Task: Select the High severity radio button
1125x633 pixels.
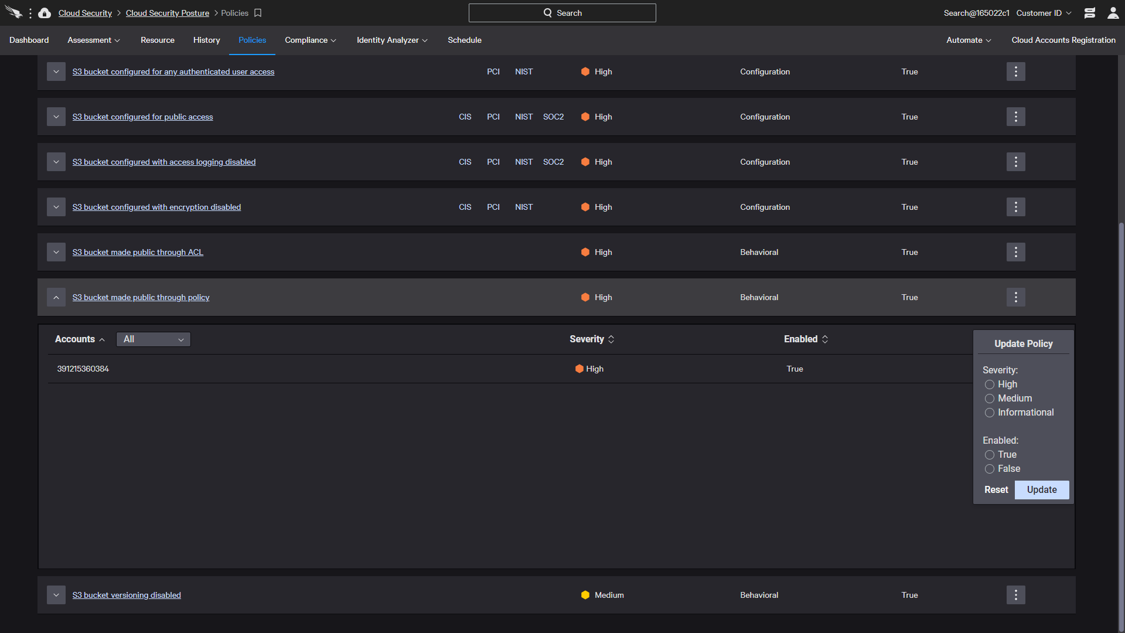Action: click(989, 384)
